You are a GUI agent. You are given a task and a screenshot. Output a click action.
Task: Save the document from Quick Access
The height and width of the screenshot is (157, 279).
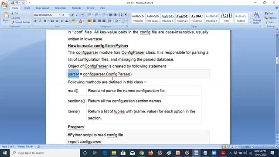point(12,3)
